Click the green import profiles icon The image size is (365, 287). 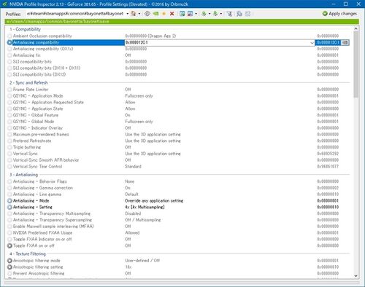pos(215,14)
